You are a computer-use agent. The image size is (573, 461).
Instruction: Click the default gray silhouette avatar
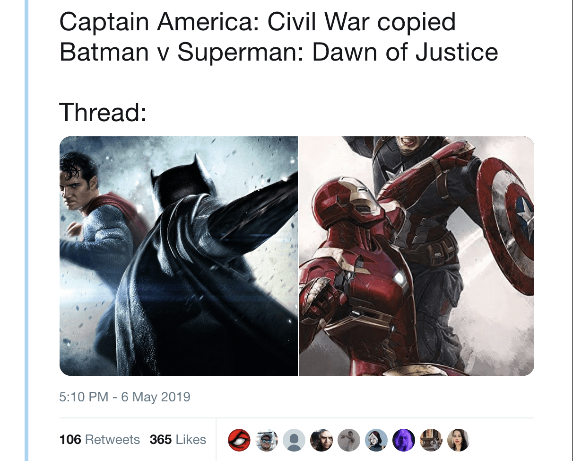coord(294,440)
